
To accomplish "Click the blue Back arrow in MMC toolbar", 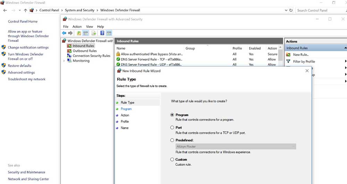I will point(64,33).
